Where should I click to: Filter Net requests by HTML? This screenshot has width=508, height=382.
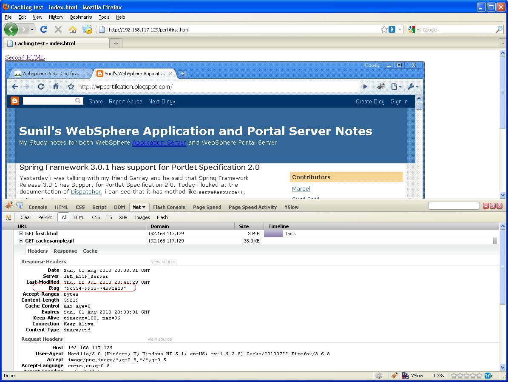[79, 217]
